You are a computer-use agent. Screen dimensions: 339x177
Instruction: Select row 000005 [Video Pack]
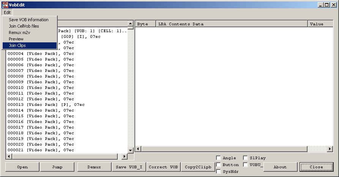(41, 59)
